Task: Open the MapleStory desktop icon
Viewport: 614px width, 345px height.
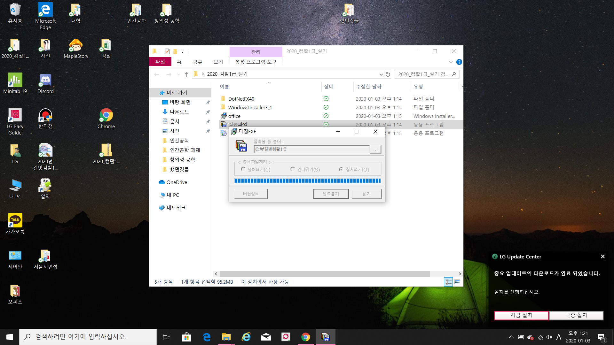Action: pyautogui.click(x=76, y=48)
